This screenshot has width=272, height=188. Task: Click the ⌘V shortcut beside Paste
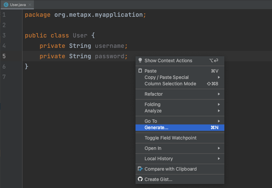coord(215,71)
